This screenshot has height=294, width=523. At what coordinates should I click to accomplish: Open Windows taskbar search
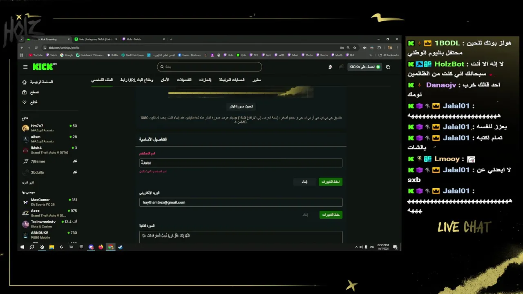click(x=32, y=247)
